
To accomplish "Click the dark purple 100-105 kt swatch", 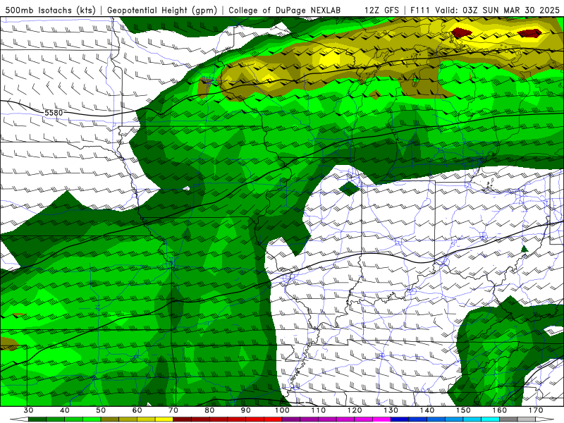I will pyautogui.click(x=291, y=419).
